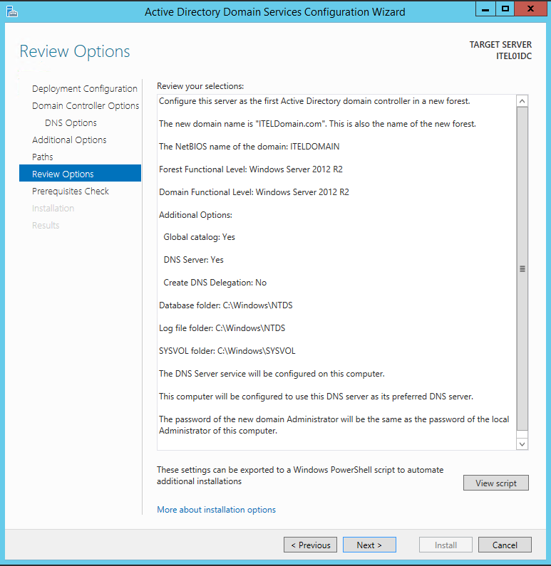The width and height of the screenshot is (551, 566).
Task: Proceed with the Next button
Action: pyautogui.click(x=369, y=545)
